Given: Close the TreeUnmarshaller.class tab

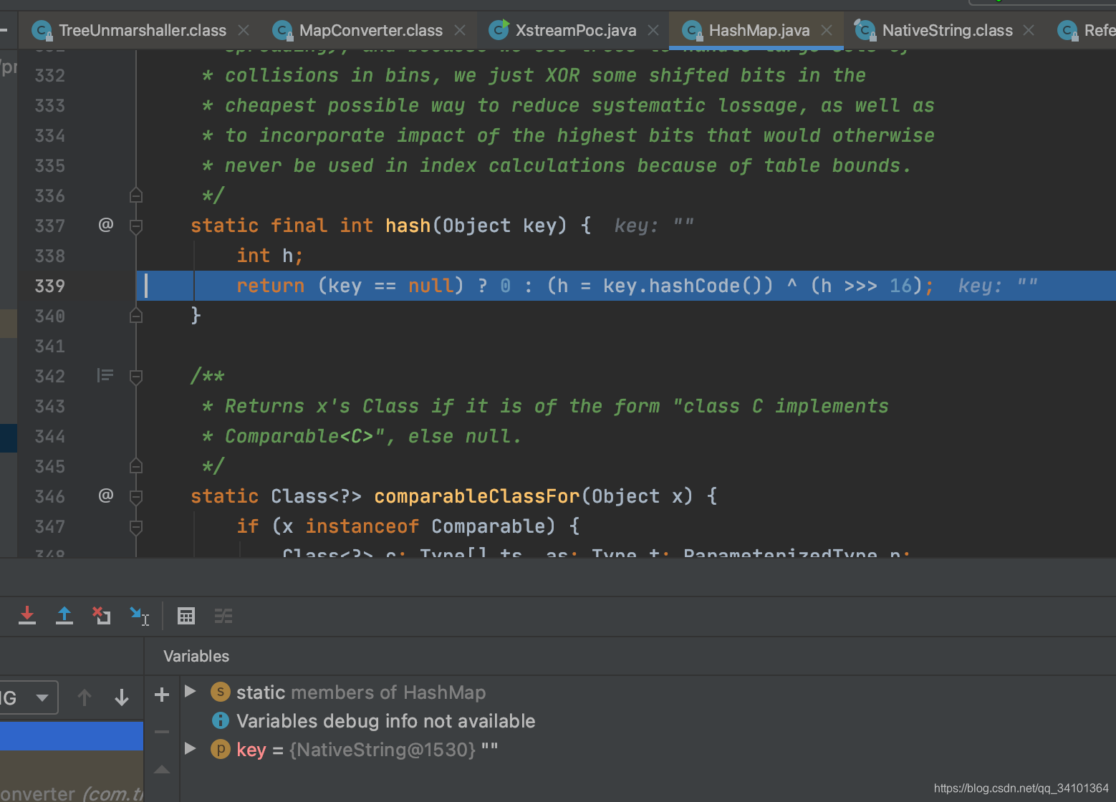Looking at the screenshot, I should 244,30.
